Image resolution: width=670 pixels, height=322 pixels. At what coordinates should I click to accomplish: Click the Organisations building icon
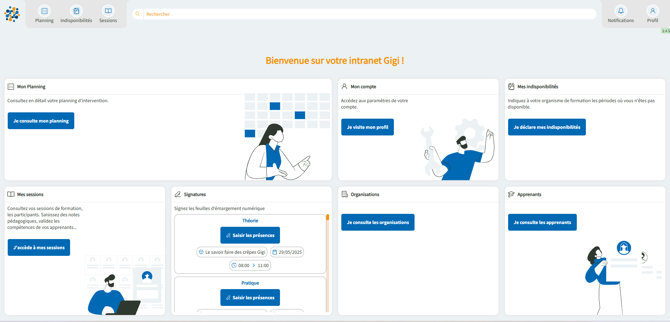344,194
